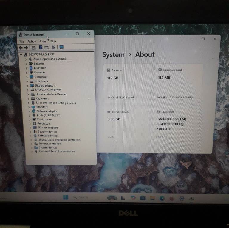Click the System devices folder icon
Viewport: 229px width, 228px height.
36,148
